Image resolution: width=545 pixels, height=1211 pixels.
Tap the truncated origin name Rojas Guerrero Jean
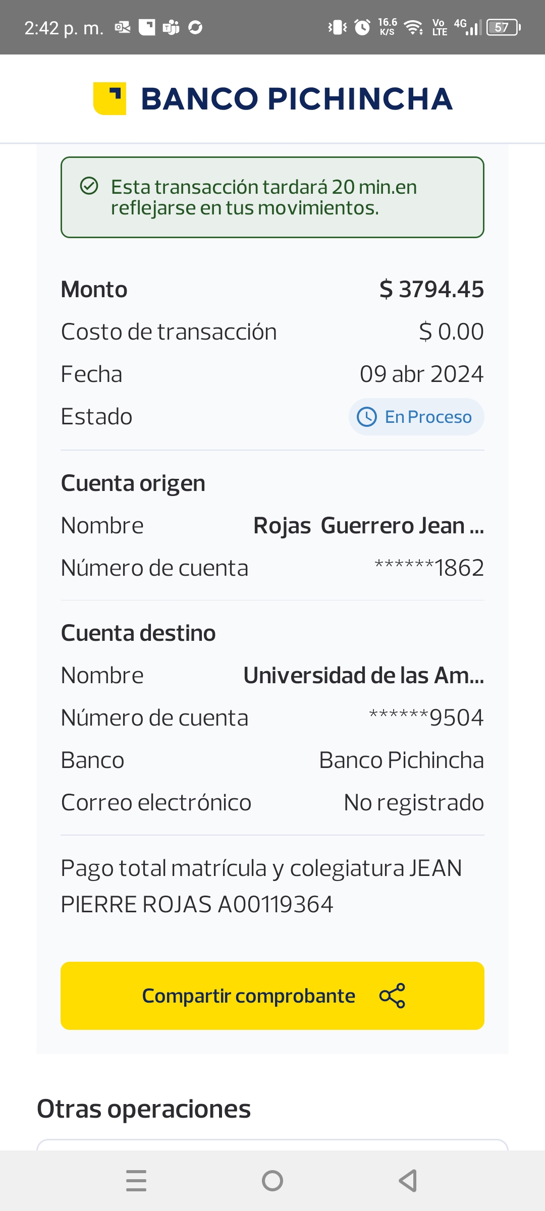[368, 526]
